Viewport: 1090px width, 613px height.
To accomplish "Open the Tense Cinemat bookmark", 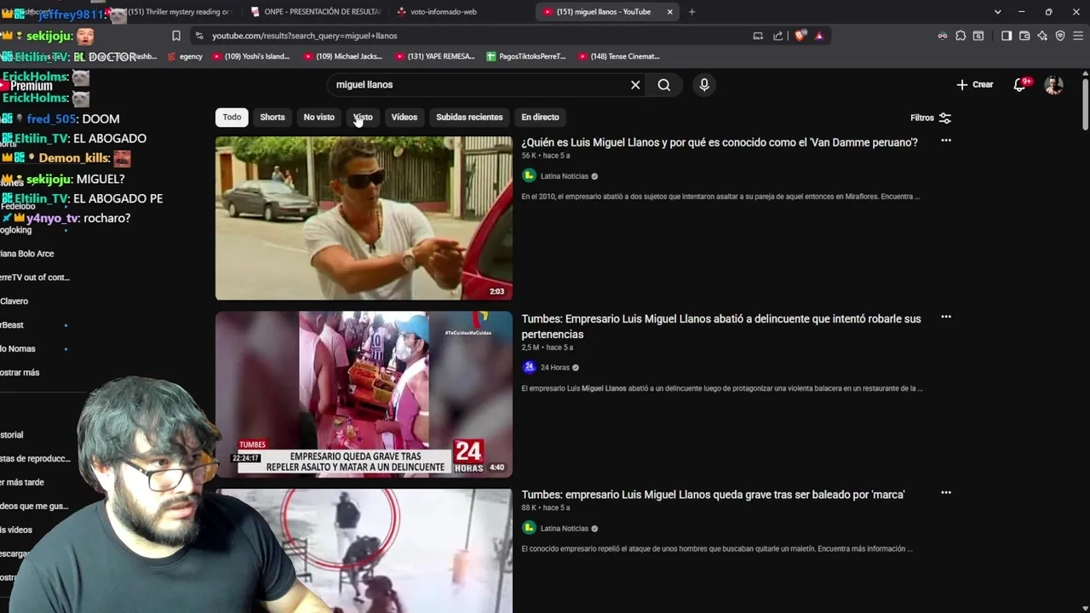I will click(619, 56).
